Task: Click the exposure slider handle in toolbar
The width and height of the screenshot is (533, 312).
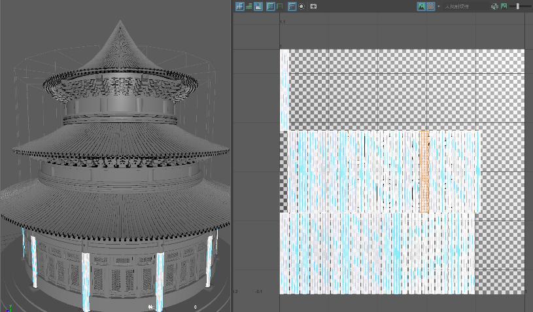Action: pyautogui.click(x=518, y=6)
